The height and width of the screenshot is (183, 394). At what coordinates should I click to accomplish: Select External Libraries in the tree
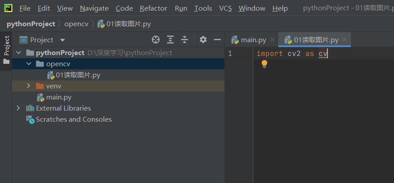pyautogui.click(x=118, y=108)
